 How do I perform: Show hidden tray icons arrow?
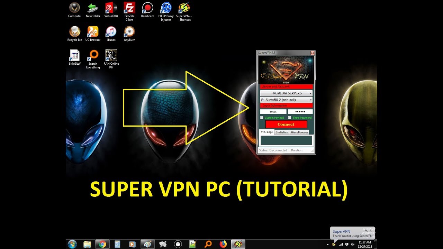click(x=327, y=244)
